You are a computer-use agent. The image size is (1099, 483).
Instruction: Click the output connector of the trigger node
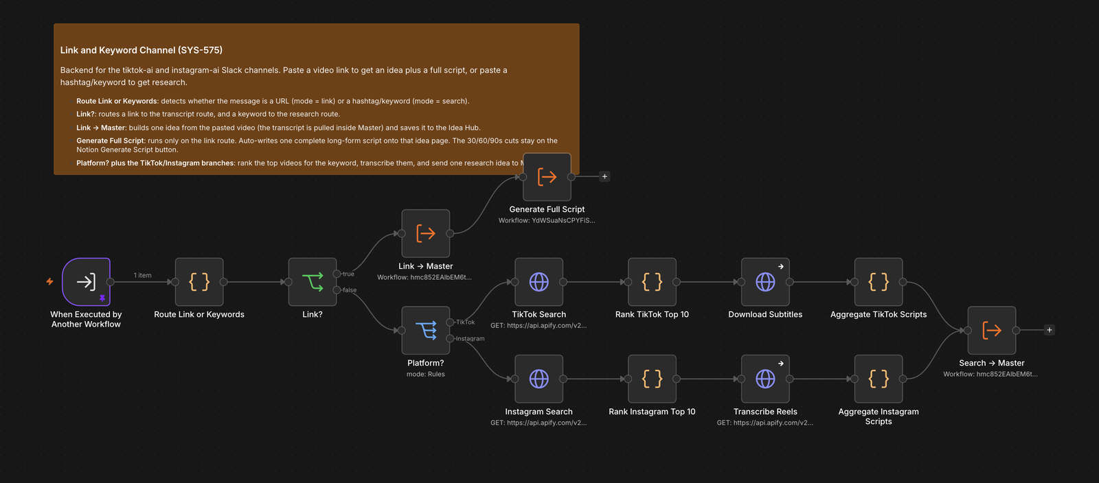pyautogui.click(x=111, y=282)
